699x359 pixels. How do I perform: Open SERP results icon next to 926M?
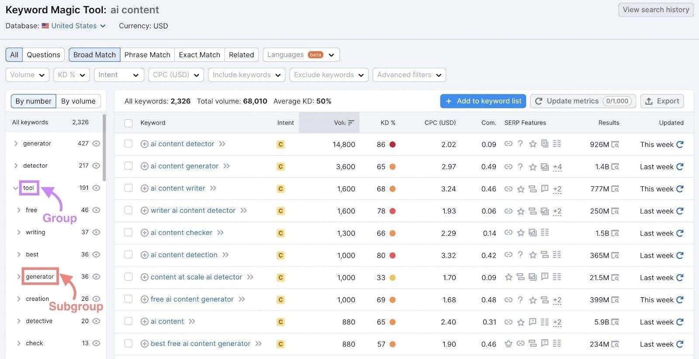point(615,144)
